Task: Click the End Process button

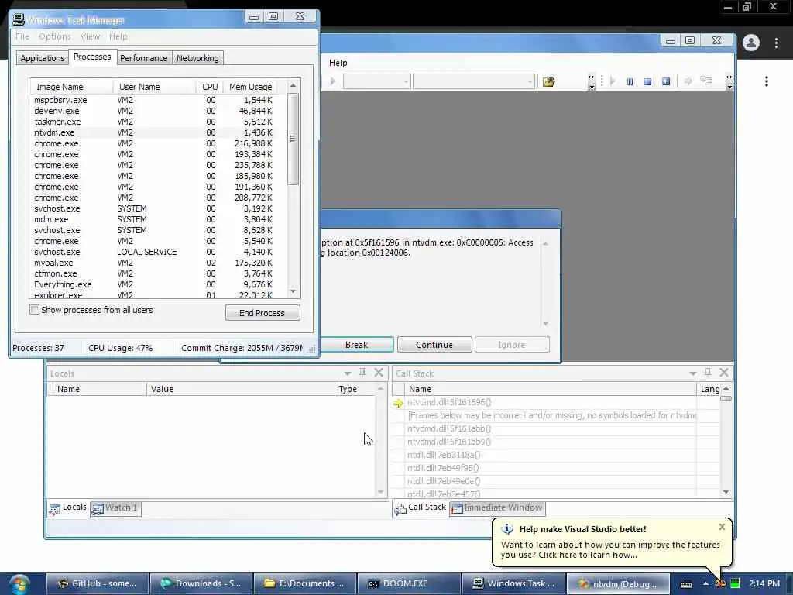Action: pos(262,313)
